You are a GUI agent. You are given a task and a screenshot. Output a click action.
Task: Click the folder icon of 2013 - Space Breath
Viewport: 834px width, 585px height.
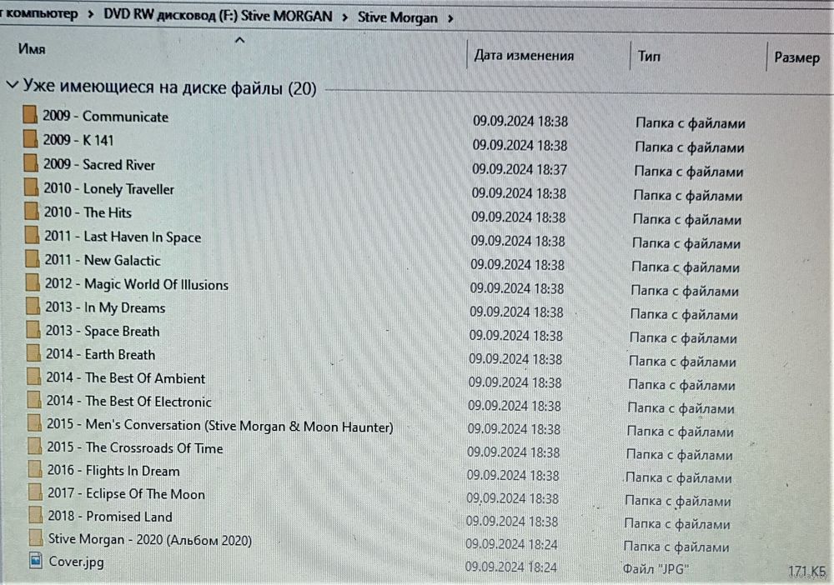[33, 329]
